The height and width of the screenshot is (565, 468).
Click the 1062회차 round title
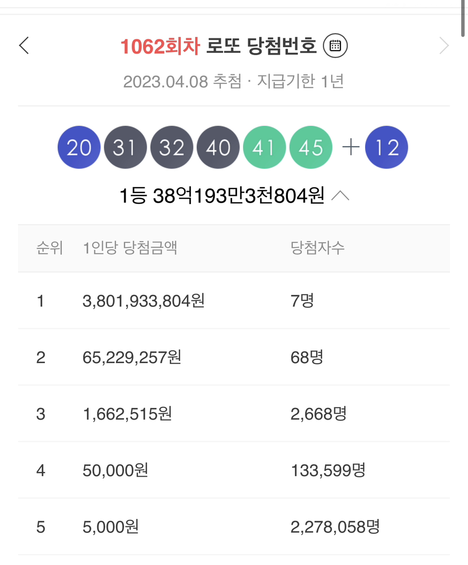[x=160, y=46]
